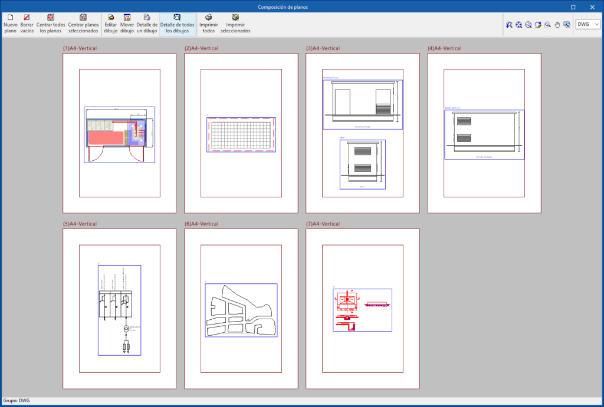Image resolution: width=604 pixels, height=407 pixels.
Task: Select the side elevation drawing on sheet 3
Action: pos(363,164)
